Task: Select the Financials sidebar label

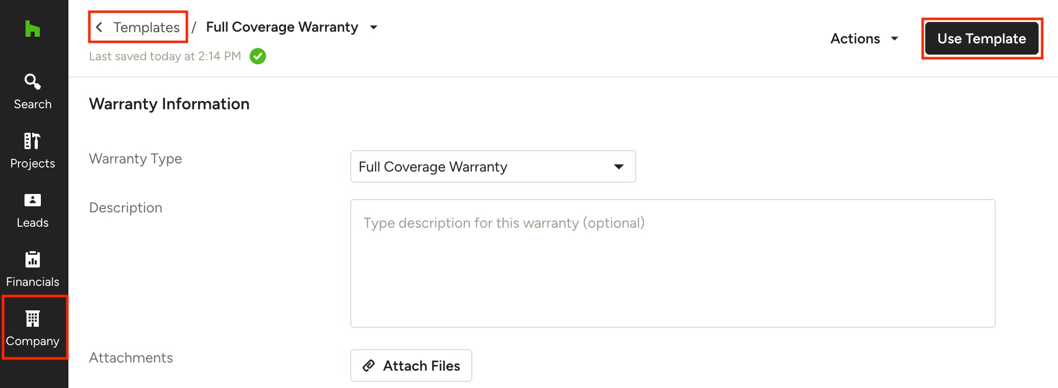Action: (x=33, y=282)
